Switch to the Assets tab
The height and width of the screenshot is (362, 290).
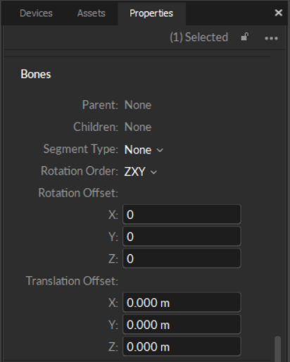click(92, 13)
